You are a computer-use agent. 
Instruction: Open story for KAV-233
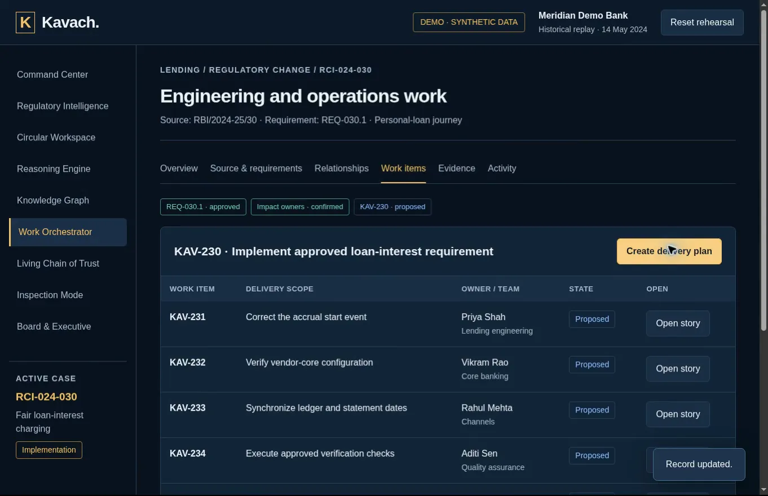coord(678,414)
